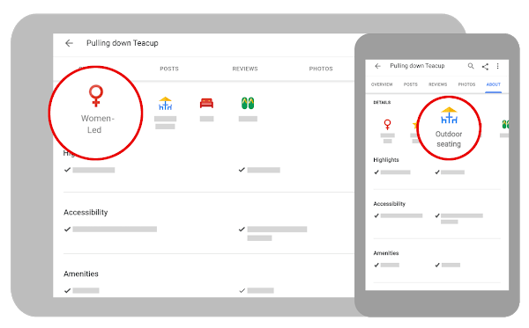This screenshot has height=328, width=529.
Task: Click the Amenities heading on phone
Action: pos(386,253)
